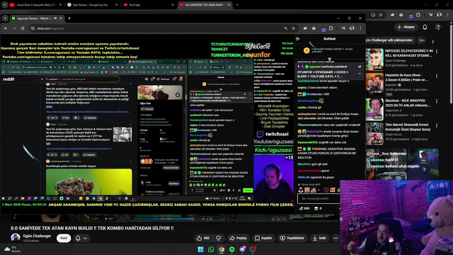Show more filter chips with the right arrow

(432, 41)
